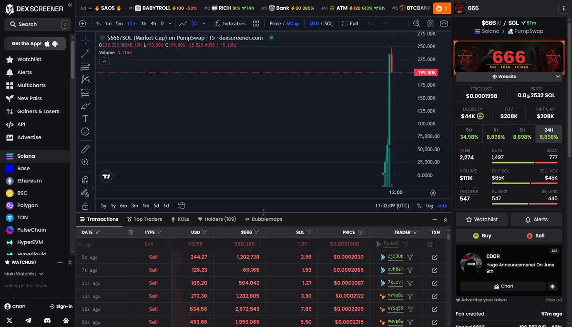Click the green Buy button

pyautogui.click(x=482, y=235)
